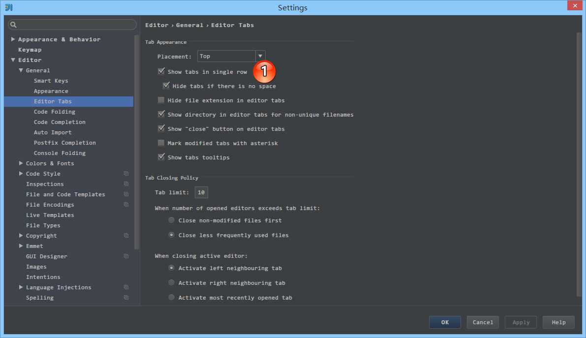This screenshot has width=586, height=338.
Task: Click project-level icon beside GUI Designer
Action: pos(126,256)
